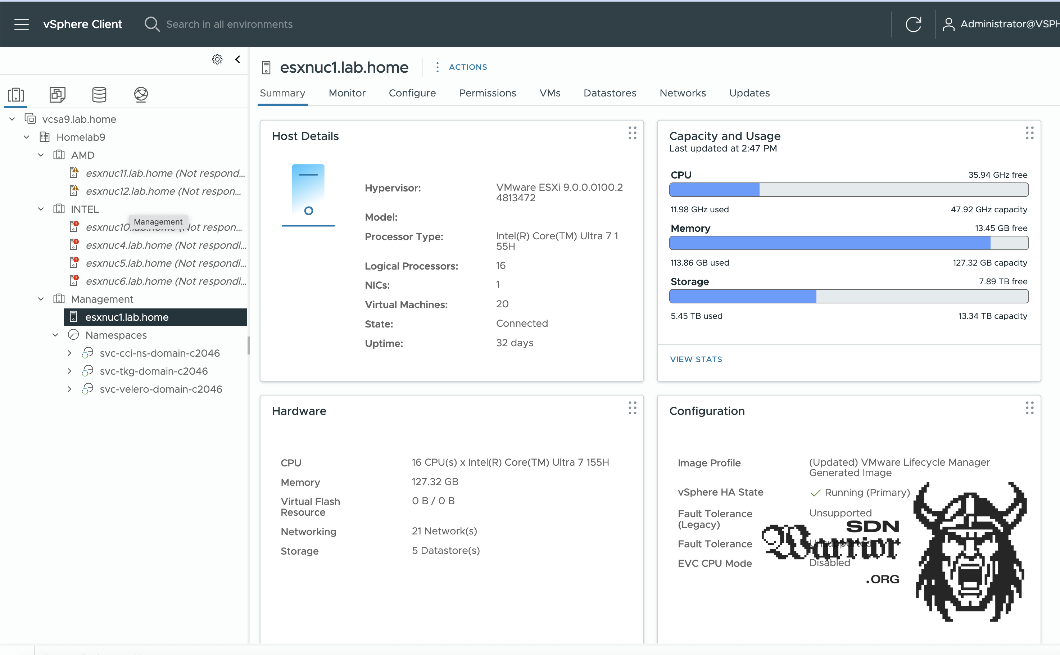Click the Search in all environments field
The width and height of the screenshot is (1060, 655).
tap(229, 24)
